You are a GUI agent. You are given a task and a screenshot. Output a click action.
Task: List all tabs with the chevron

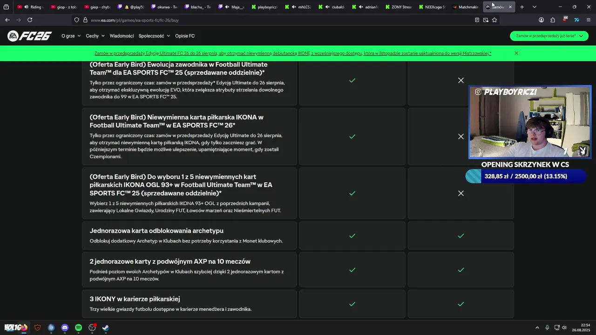(535, 7)
